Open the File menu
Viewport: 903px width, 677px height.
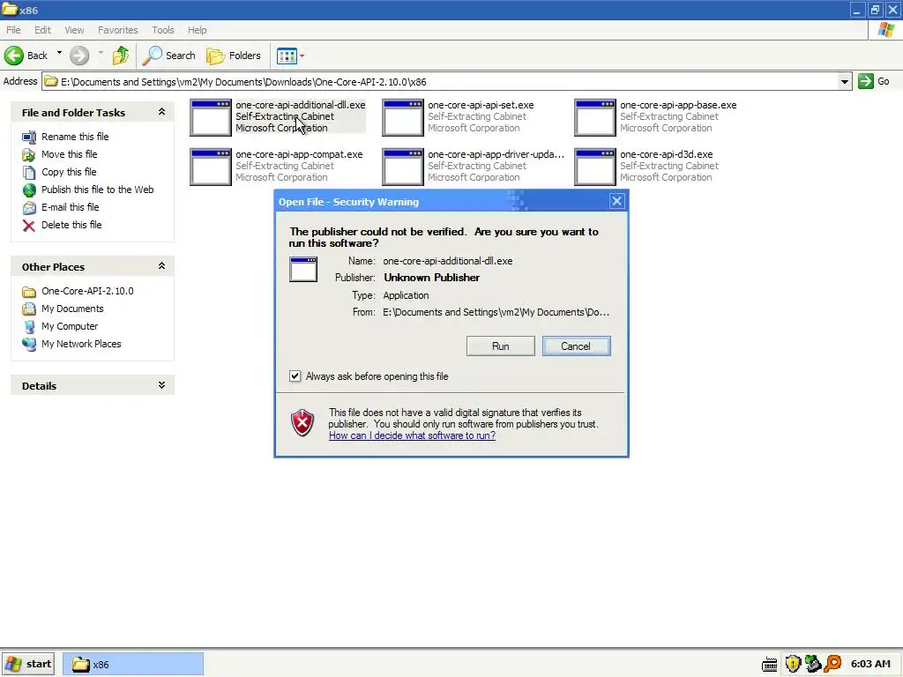pos(13,30)
